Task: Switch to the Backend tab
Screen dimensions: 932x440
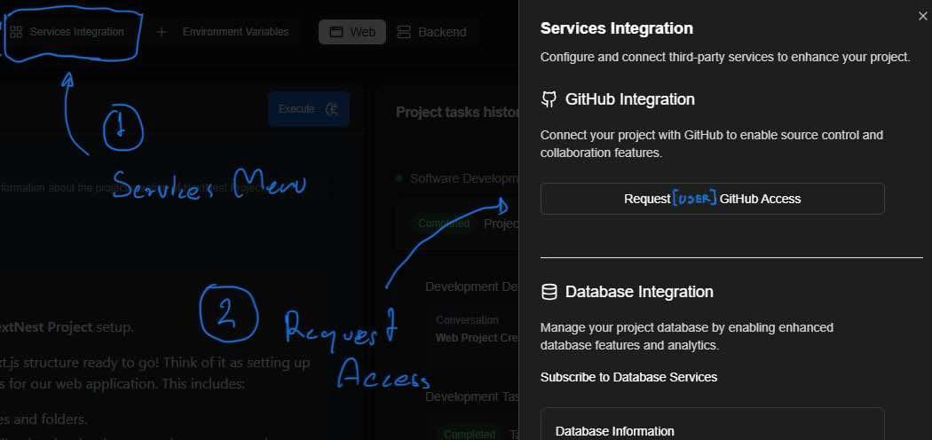Action: (431, 32)
